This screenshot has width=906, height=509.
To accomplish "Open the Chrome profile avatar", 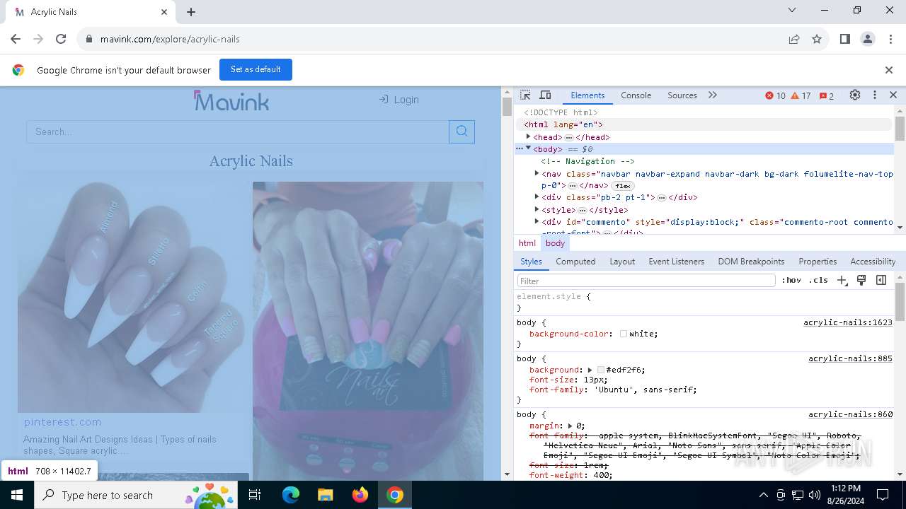I will pyautogui.click(x=868, y=39).
